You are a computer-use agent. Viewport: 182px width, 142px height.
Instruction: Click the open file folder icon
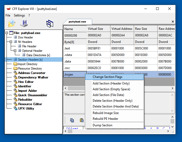12,24
